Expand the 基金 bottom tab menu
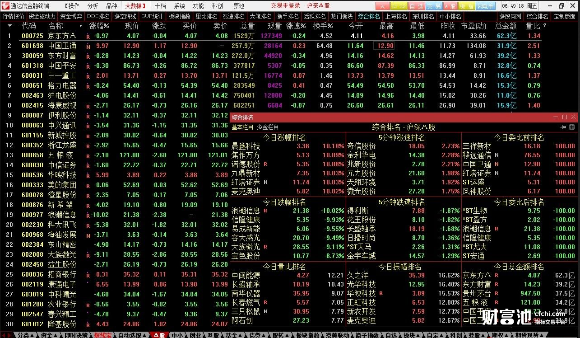 [x=234, y=335]
